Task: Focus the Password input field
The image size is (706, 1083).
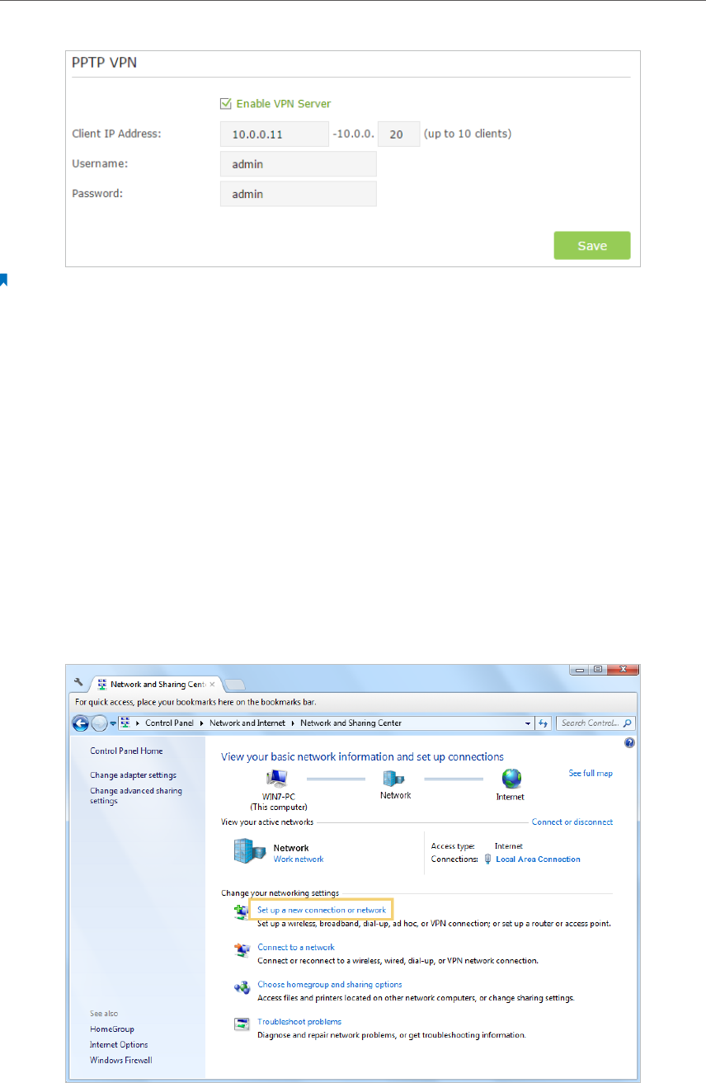Action: (299, 194)
